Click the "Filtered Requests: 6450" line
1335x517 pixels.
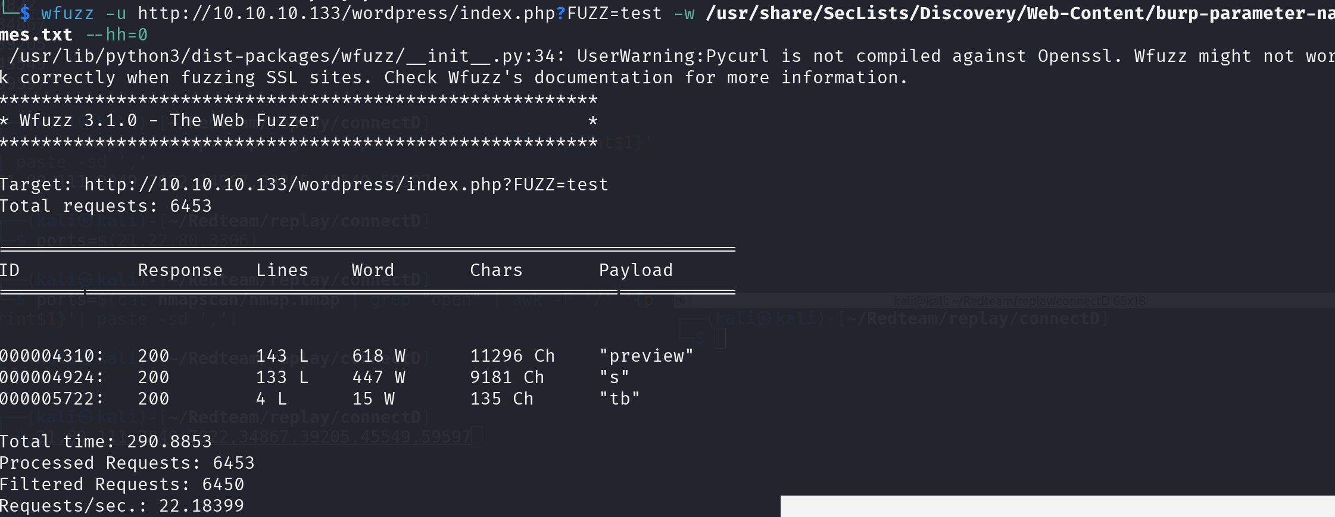click(x=122, y=484)
